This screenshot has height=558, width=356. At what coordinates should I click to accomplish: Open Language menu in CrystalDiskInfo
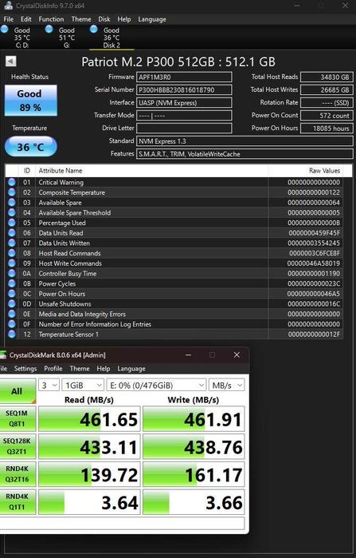pyautogui.click(x=152, y=19)
